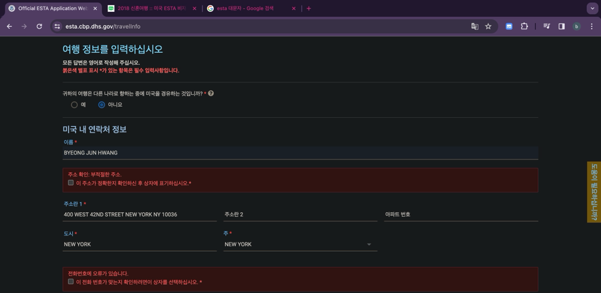This screenshot has height=293, width=601.
Task: Click the Google Translate icon in address bar
Action: coord(475,26)
